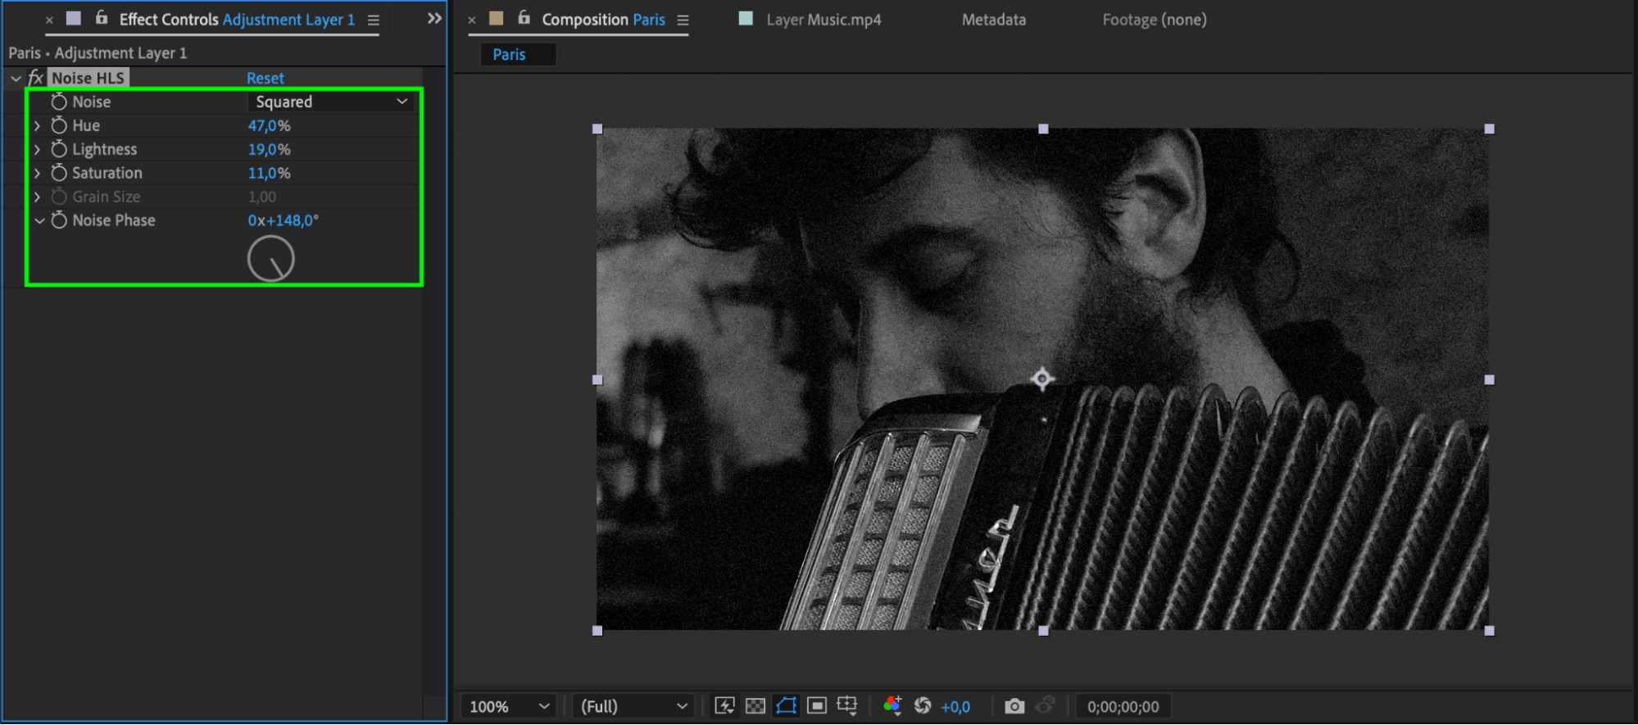Reset the Noise HLS effect

click(x=265, y=78)
